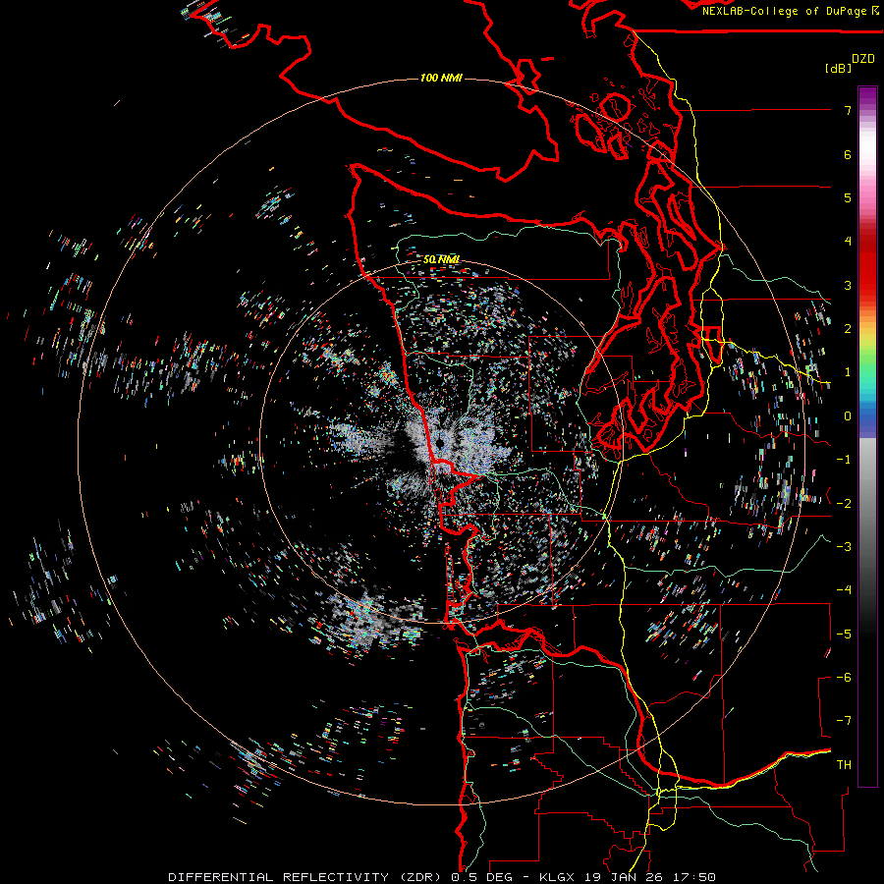884x884 pixels.
Task: Click the KLGX radar site identifier
Action: pyautogui.click(x=557, y=877)
